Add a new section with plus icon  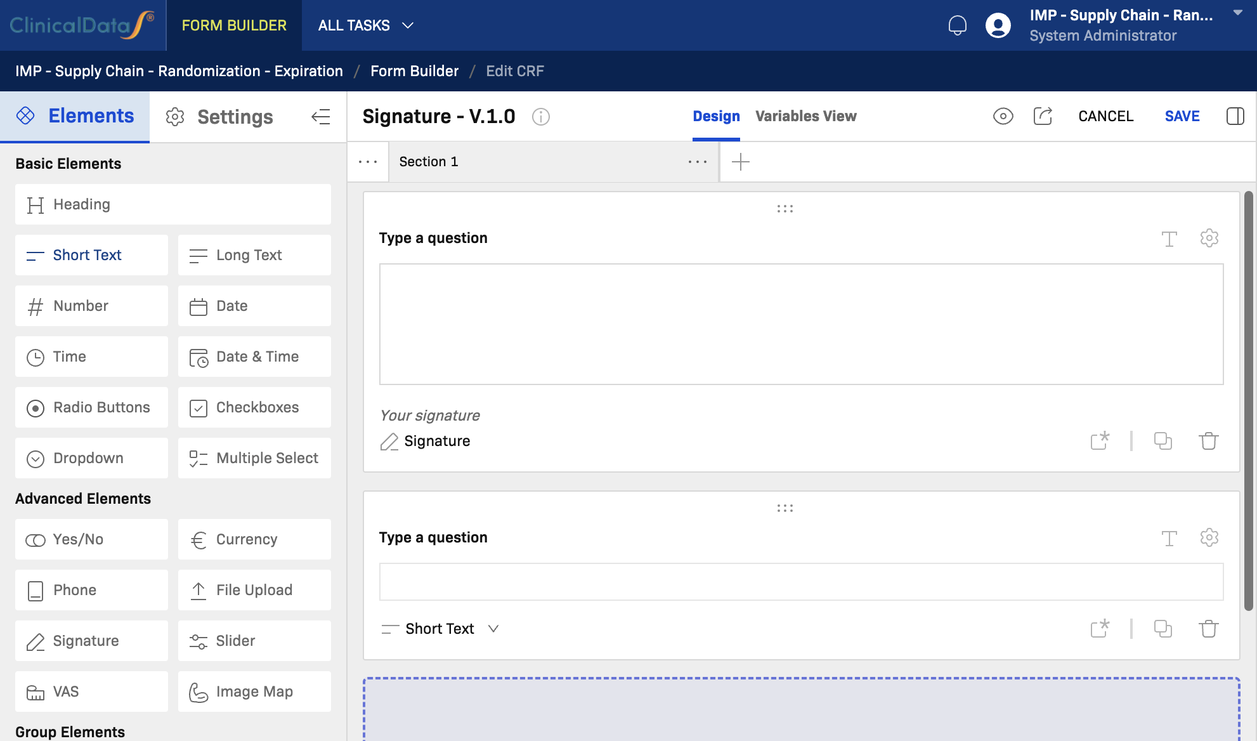coord(740,162)
